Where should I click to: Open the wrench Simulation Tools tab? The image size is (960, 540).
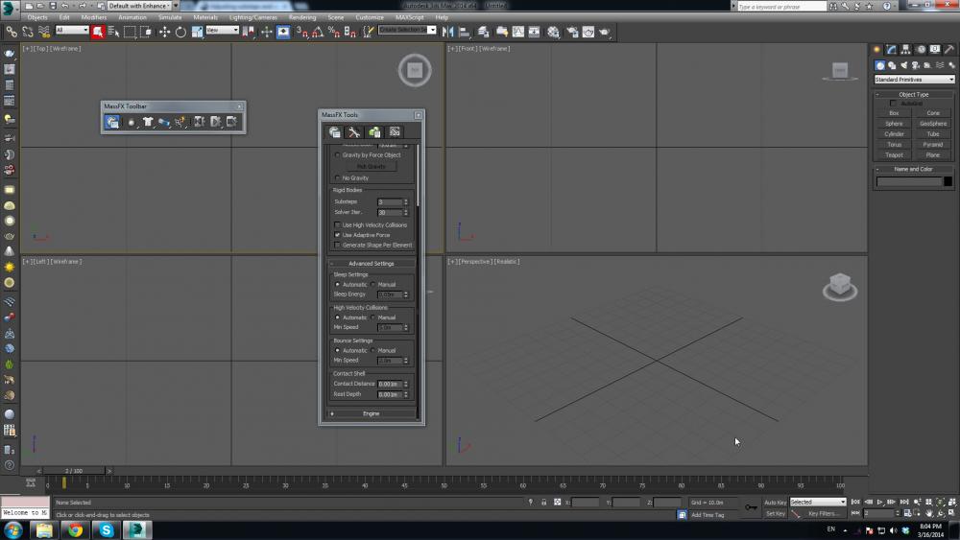pos(354,132)
